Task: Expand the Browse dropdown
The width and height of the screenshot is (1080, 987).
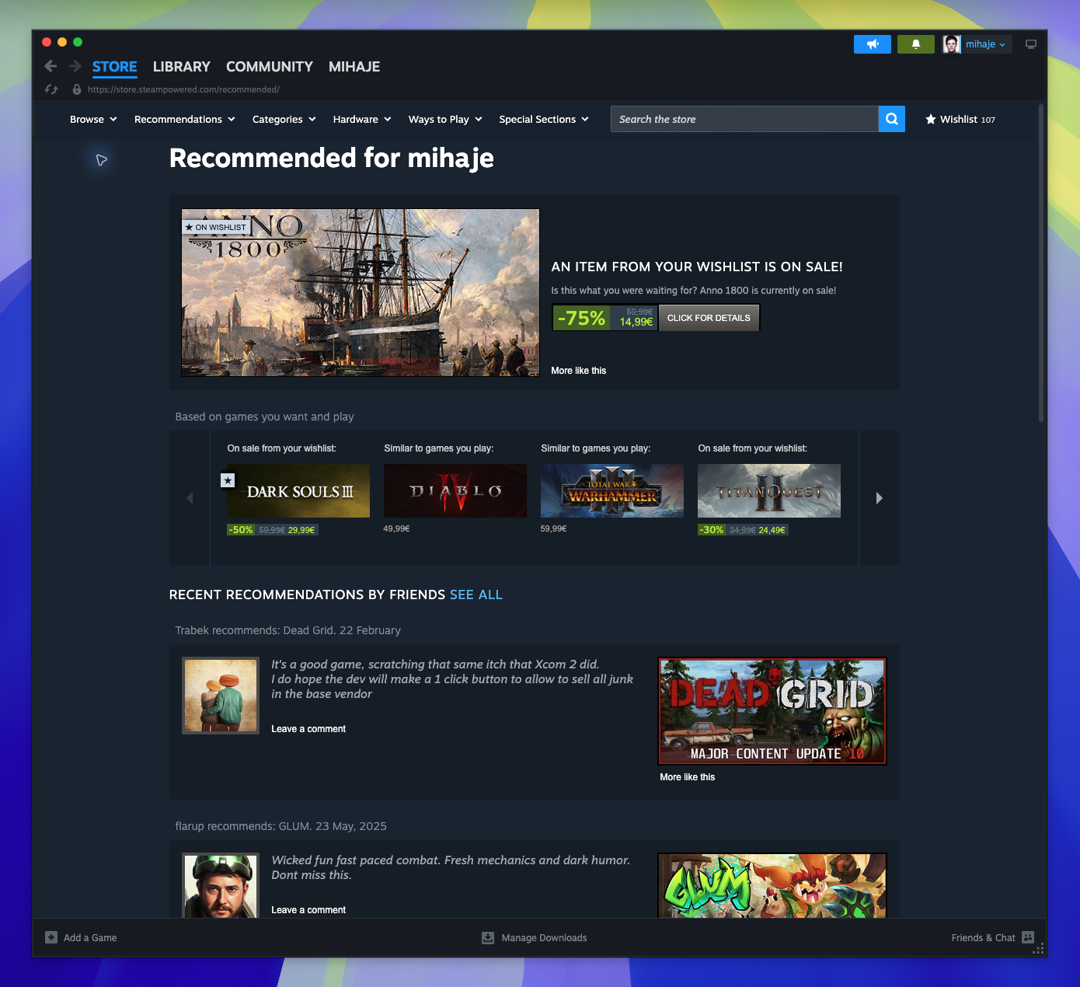Action: pyautogui.click(x=93, y=119)
